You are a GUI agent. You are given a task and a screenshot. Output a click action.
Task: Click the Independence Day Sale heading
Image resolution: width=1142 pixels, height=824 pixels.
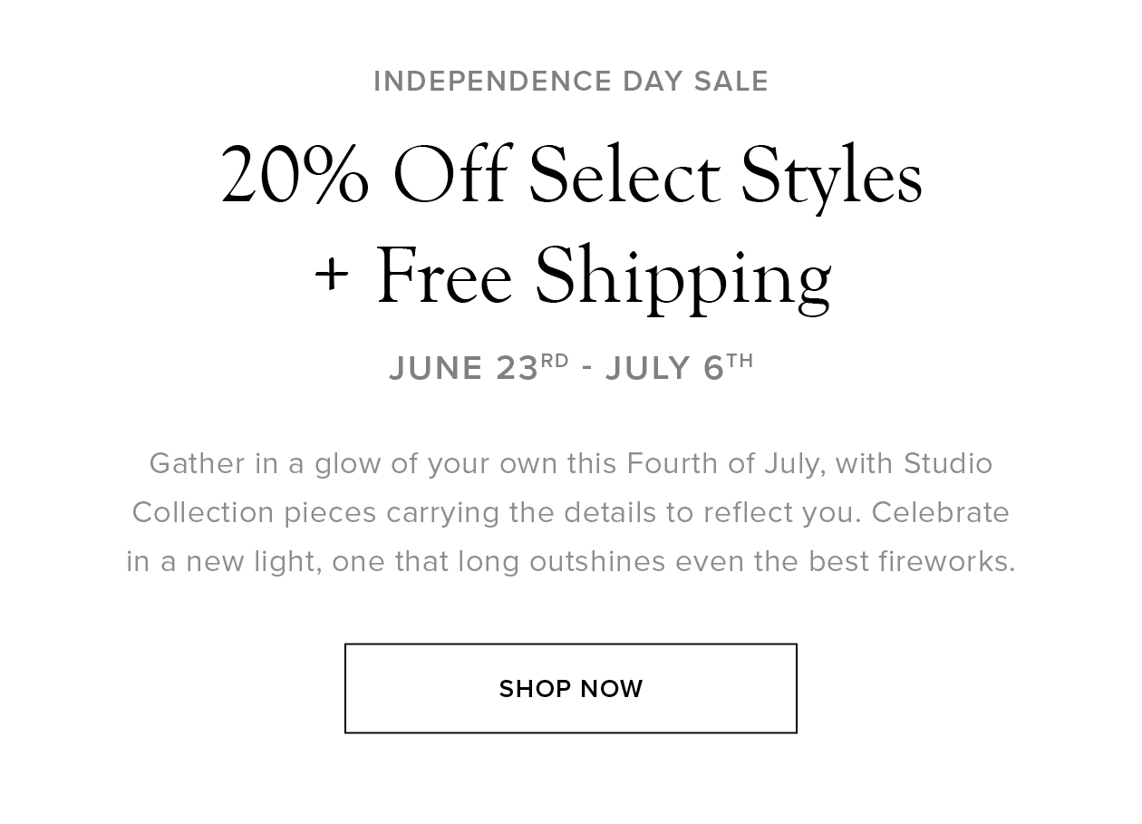pos(571,82)
